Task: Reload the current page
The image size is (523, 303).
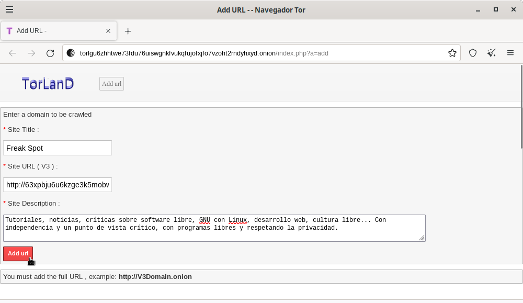Action: point(50,53)
